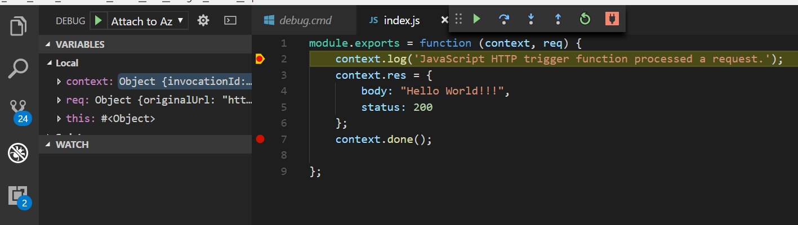The height and width of the screenshot is (225, 798).
Task: Click line number 5 in gutter
Action: click(x=283, y=107)
